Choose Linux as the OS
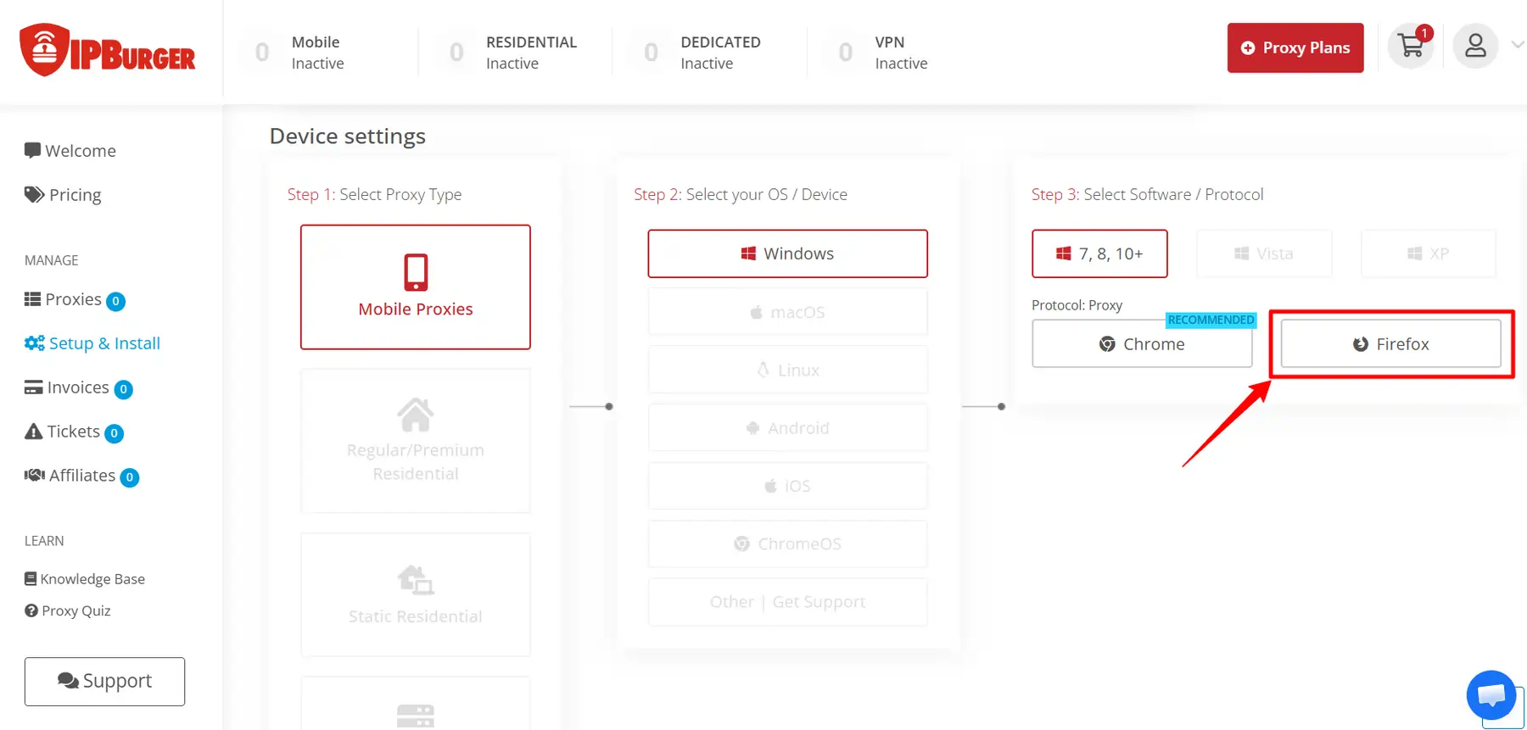 [787, 370]
